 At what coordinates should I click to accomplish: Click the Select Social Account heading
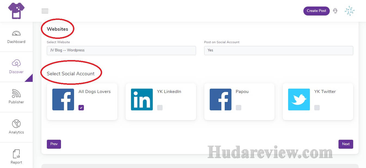point(71,74)
